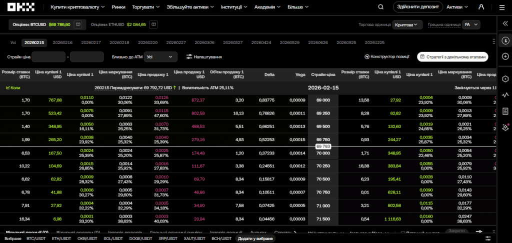
Task: Open the Близько до ATM Усі dropdown
Action: (x=160, y=57)
